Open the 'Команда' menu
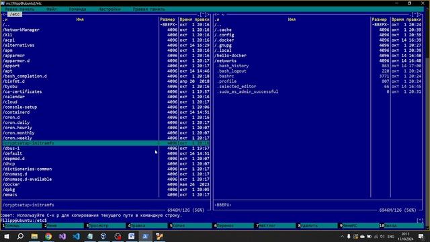This screenshot has height=242, width=430. 77,9
